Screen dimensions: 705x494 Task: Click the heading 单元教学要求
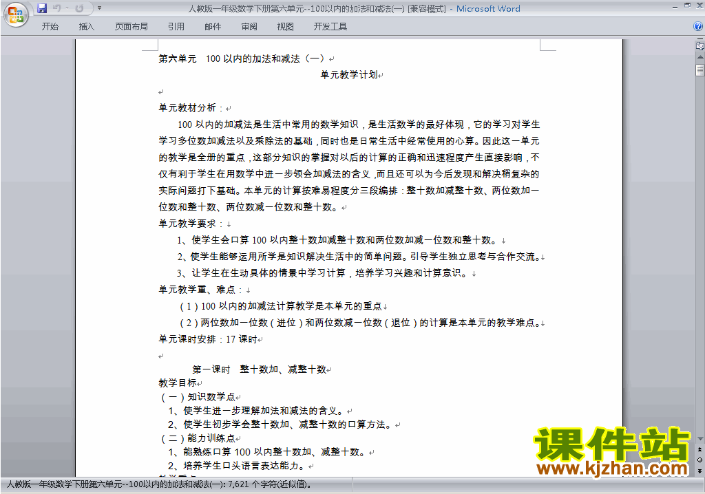coord(191,224)
